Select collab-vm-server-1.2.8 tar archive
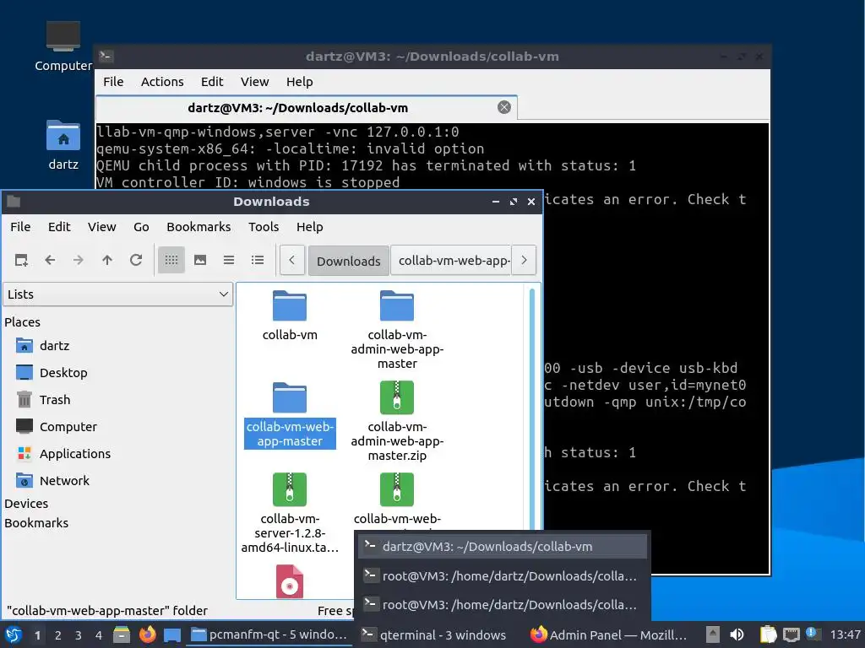 pos(290,514)
